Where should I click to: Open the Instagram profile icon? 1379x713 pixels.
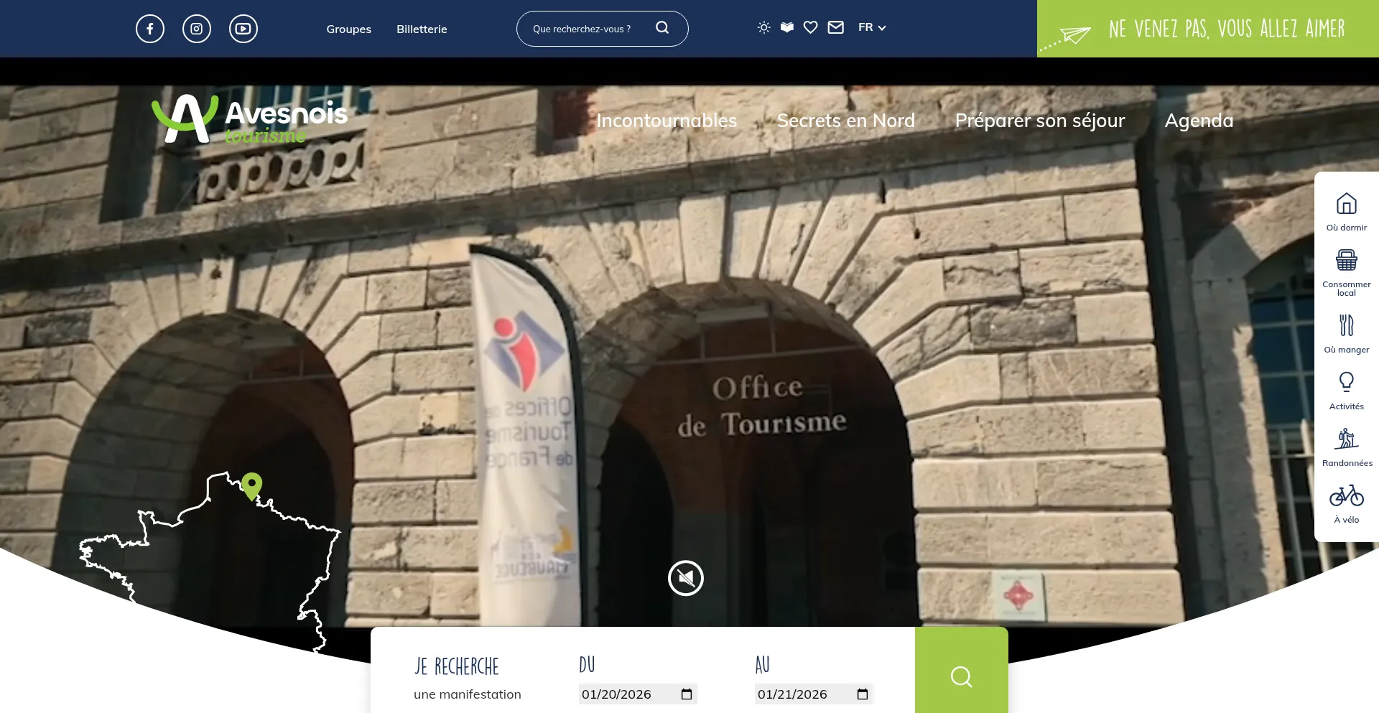coord(197,29)
